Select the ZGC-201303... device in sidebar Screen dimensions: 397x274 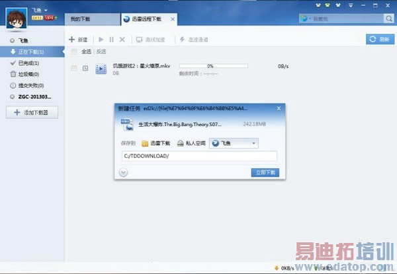[x=30, y=96]
